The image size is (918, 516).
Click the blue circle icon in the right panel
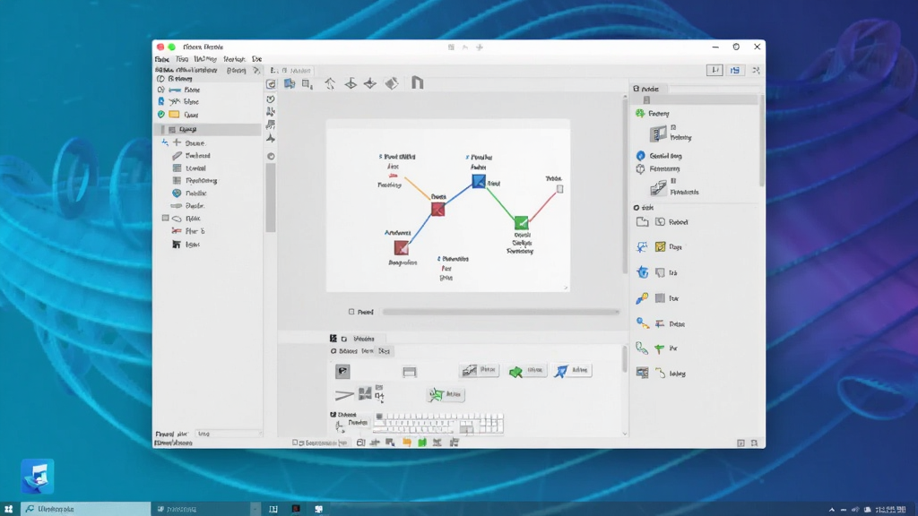640,156
